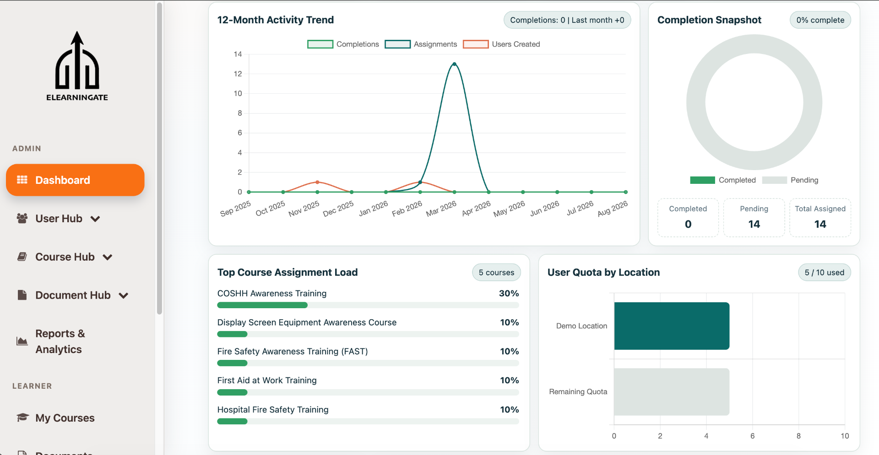Click the sidebar vertical scrollbar
The height and width of the screenshot is (455, 879).
(x=159, y=158)
